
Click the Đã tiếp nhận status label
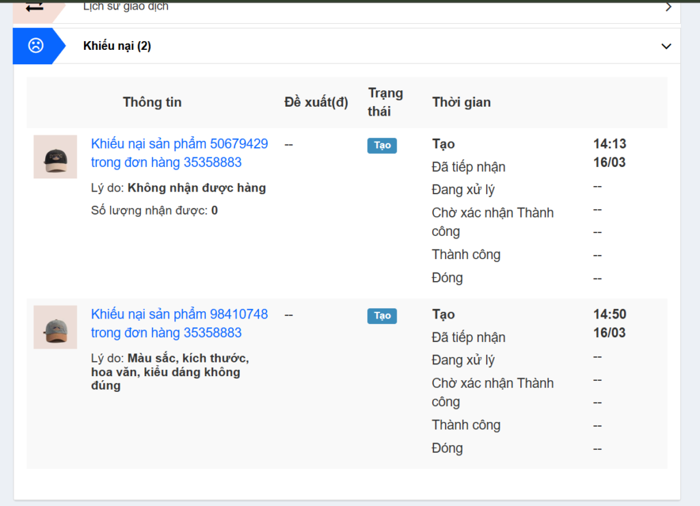click(468, 166)
